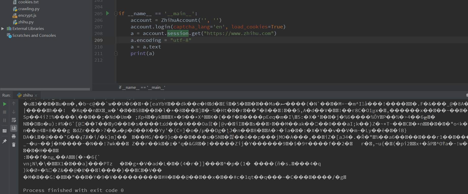Click the load_cookies parameter on line 207
The width and height of the screenshot is (468, 194).
tap(249, 27)
